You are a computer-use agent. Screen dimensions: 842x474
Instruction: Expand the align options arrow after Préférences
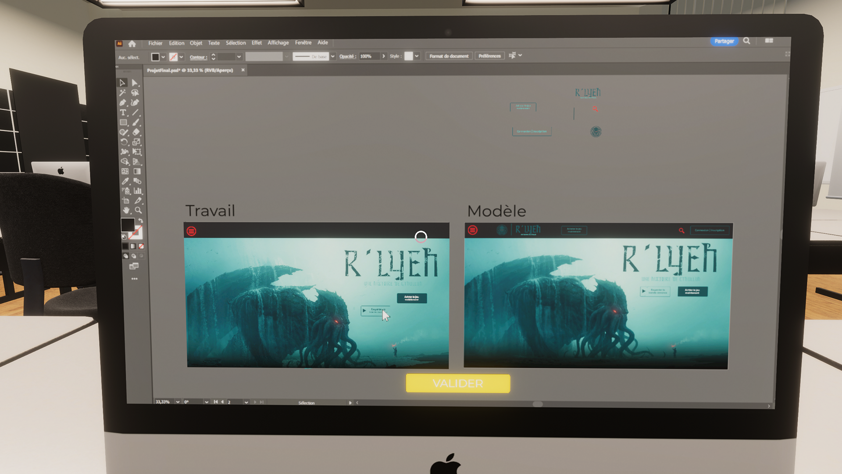(x=520, y=55)
